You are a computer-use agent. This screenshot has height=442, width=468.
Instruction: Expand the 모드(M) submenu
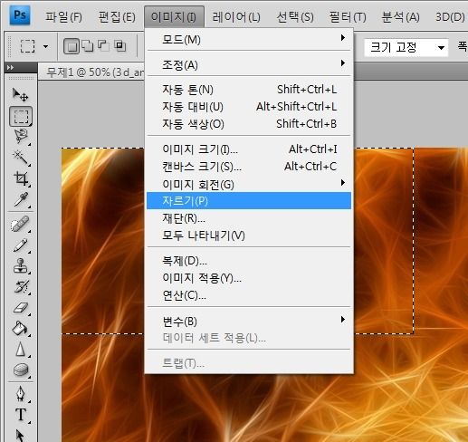(x=249, y=39)
